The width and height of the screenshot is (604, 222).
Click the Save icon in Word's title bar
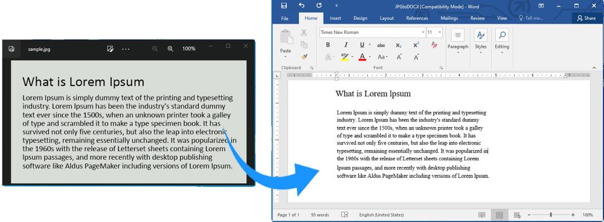284,6
